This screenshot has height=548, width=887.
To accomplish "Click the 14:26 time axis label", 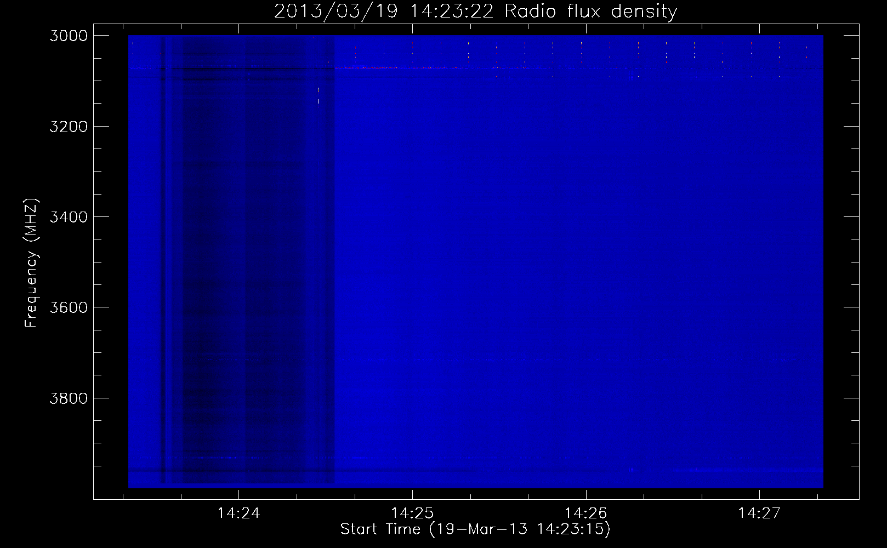I will tap(586, 513).
